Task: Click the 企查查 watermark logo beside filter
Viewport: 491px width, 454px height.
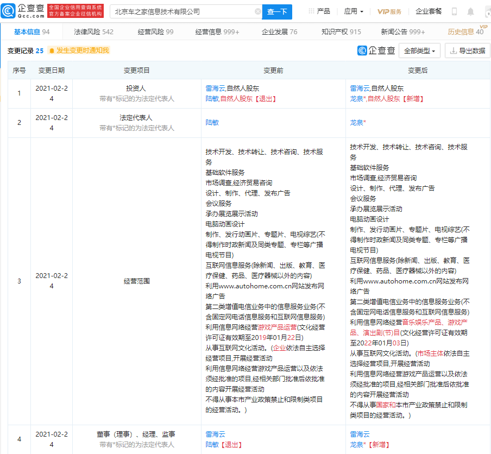Action: pyautogui.click(x=376, y=51)
